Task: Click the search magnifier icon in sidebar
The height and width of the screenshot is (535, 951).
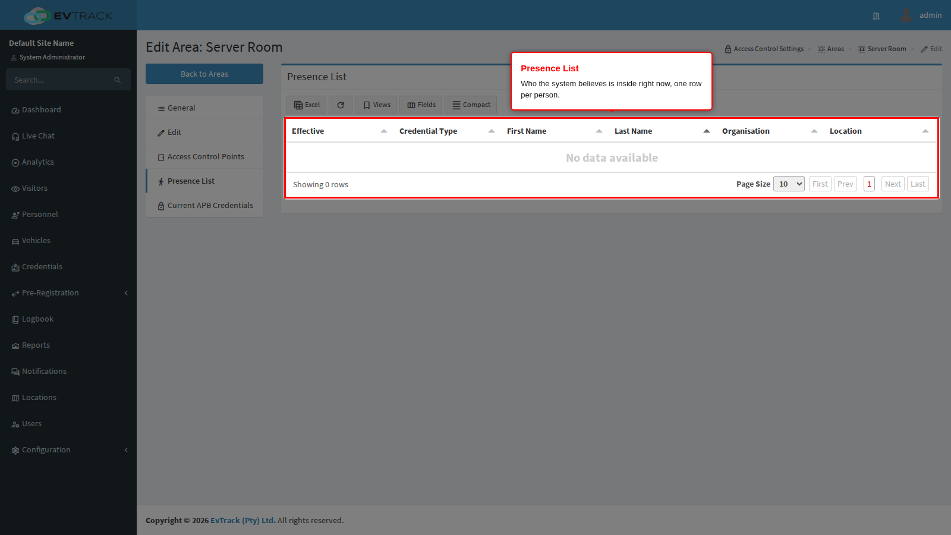Action: (118, 80)
